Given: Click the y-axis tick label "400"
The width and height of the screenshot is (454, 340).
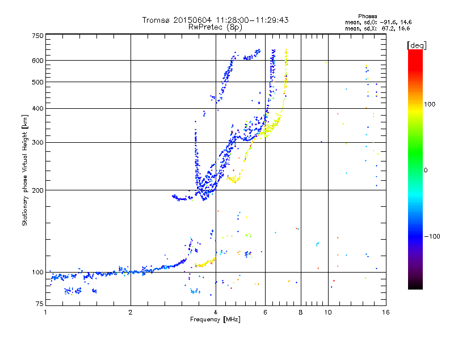Looking at the screenshot, I should [x=37, y=109].
